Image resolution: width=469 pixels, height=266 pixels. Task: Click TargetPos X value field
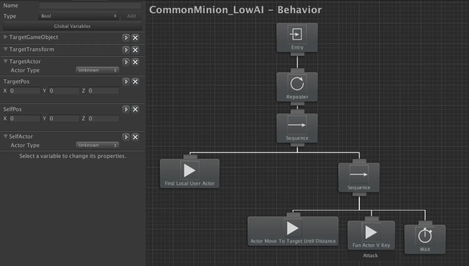coord(25,91)
